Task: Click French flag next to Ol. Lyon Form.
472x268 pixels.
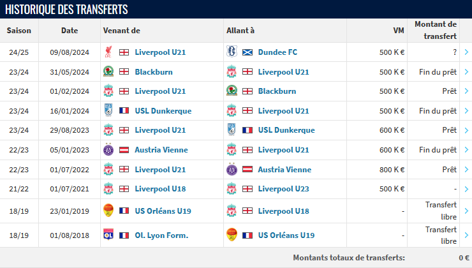Action: pos(124,235)
